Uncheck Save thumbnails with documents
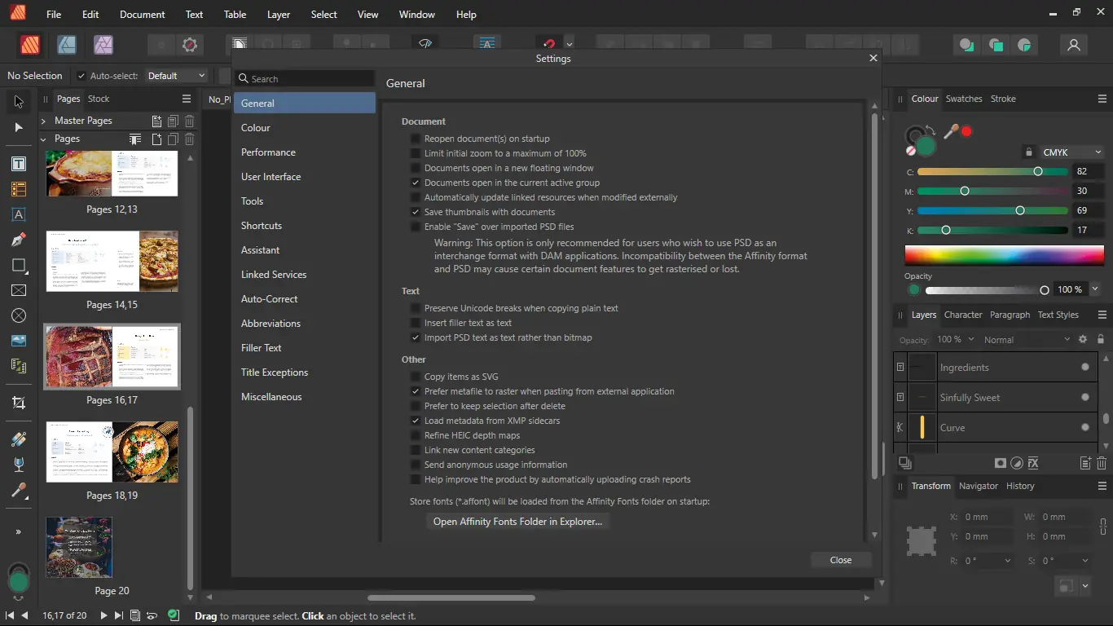The height and width of the screenshot is (626, 1113). click(x=416, y=212)
